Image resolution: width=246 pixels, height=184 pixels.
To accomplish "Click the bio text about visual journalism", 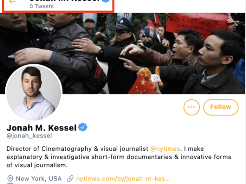I will coord(119,157).
